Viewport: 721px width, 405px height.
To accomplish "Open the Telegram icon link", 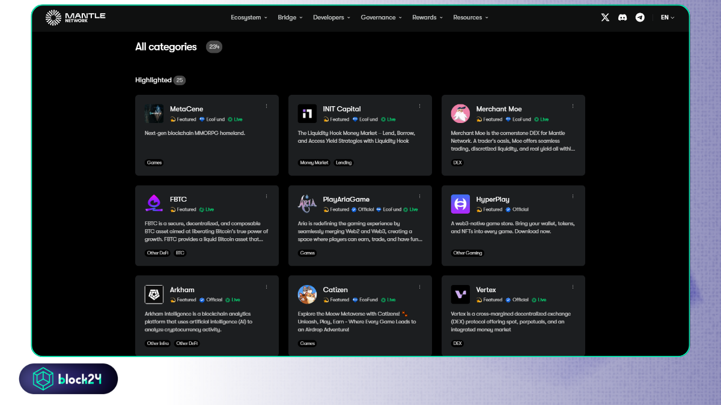I will (640, 17).
